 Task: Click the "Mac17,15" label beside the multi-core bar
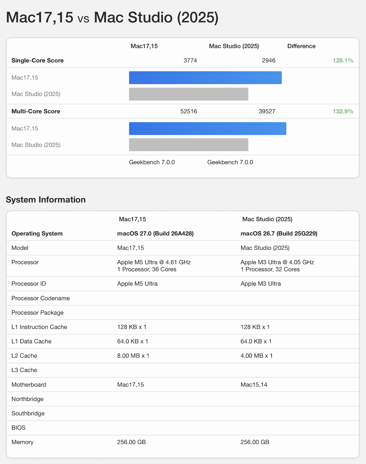(25, 128)
